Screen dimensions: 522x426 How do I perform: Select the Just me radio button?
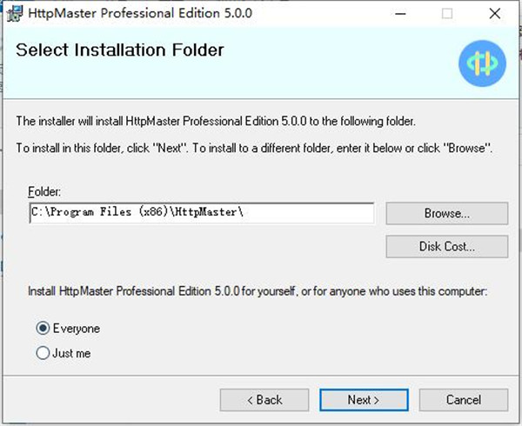point(43,353)
